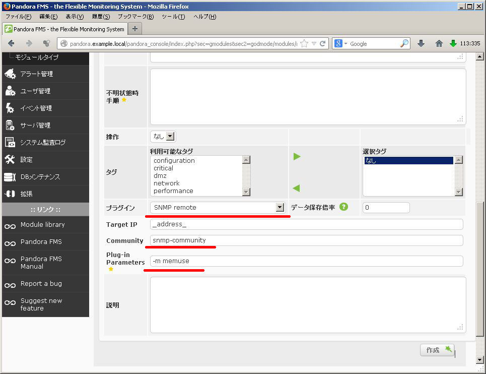Open the ユーザ管理 user management icon
This screenshot has height=374, width=486.
point(10,91)
